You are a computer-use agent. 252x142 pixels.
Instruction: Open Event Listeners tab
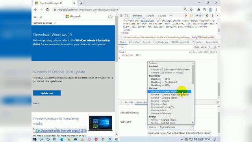160,42
